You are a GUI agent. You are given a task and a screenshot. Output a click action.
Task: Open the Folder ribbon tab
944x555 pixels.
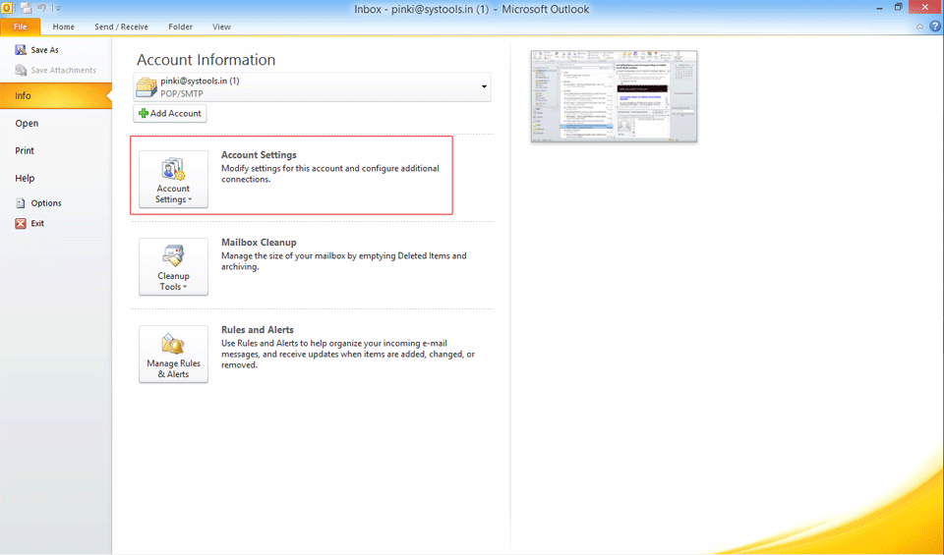tap(180, 27)
